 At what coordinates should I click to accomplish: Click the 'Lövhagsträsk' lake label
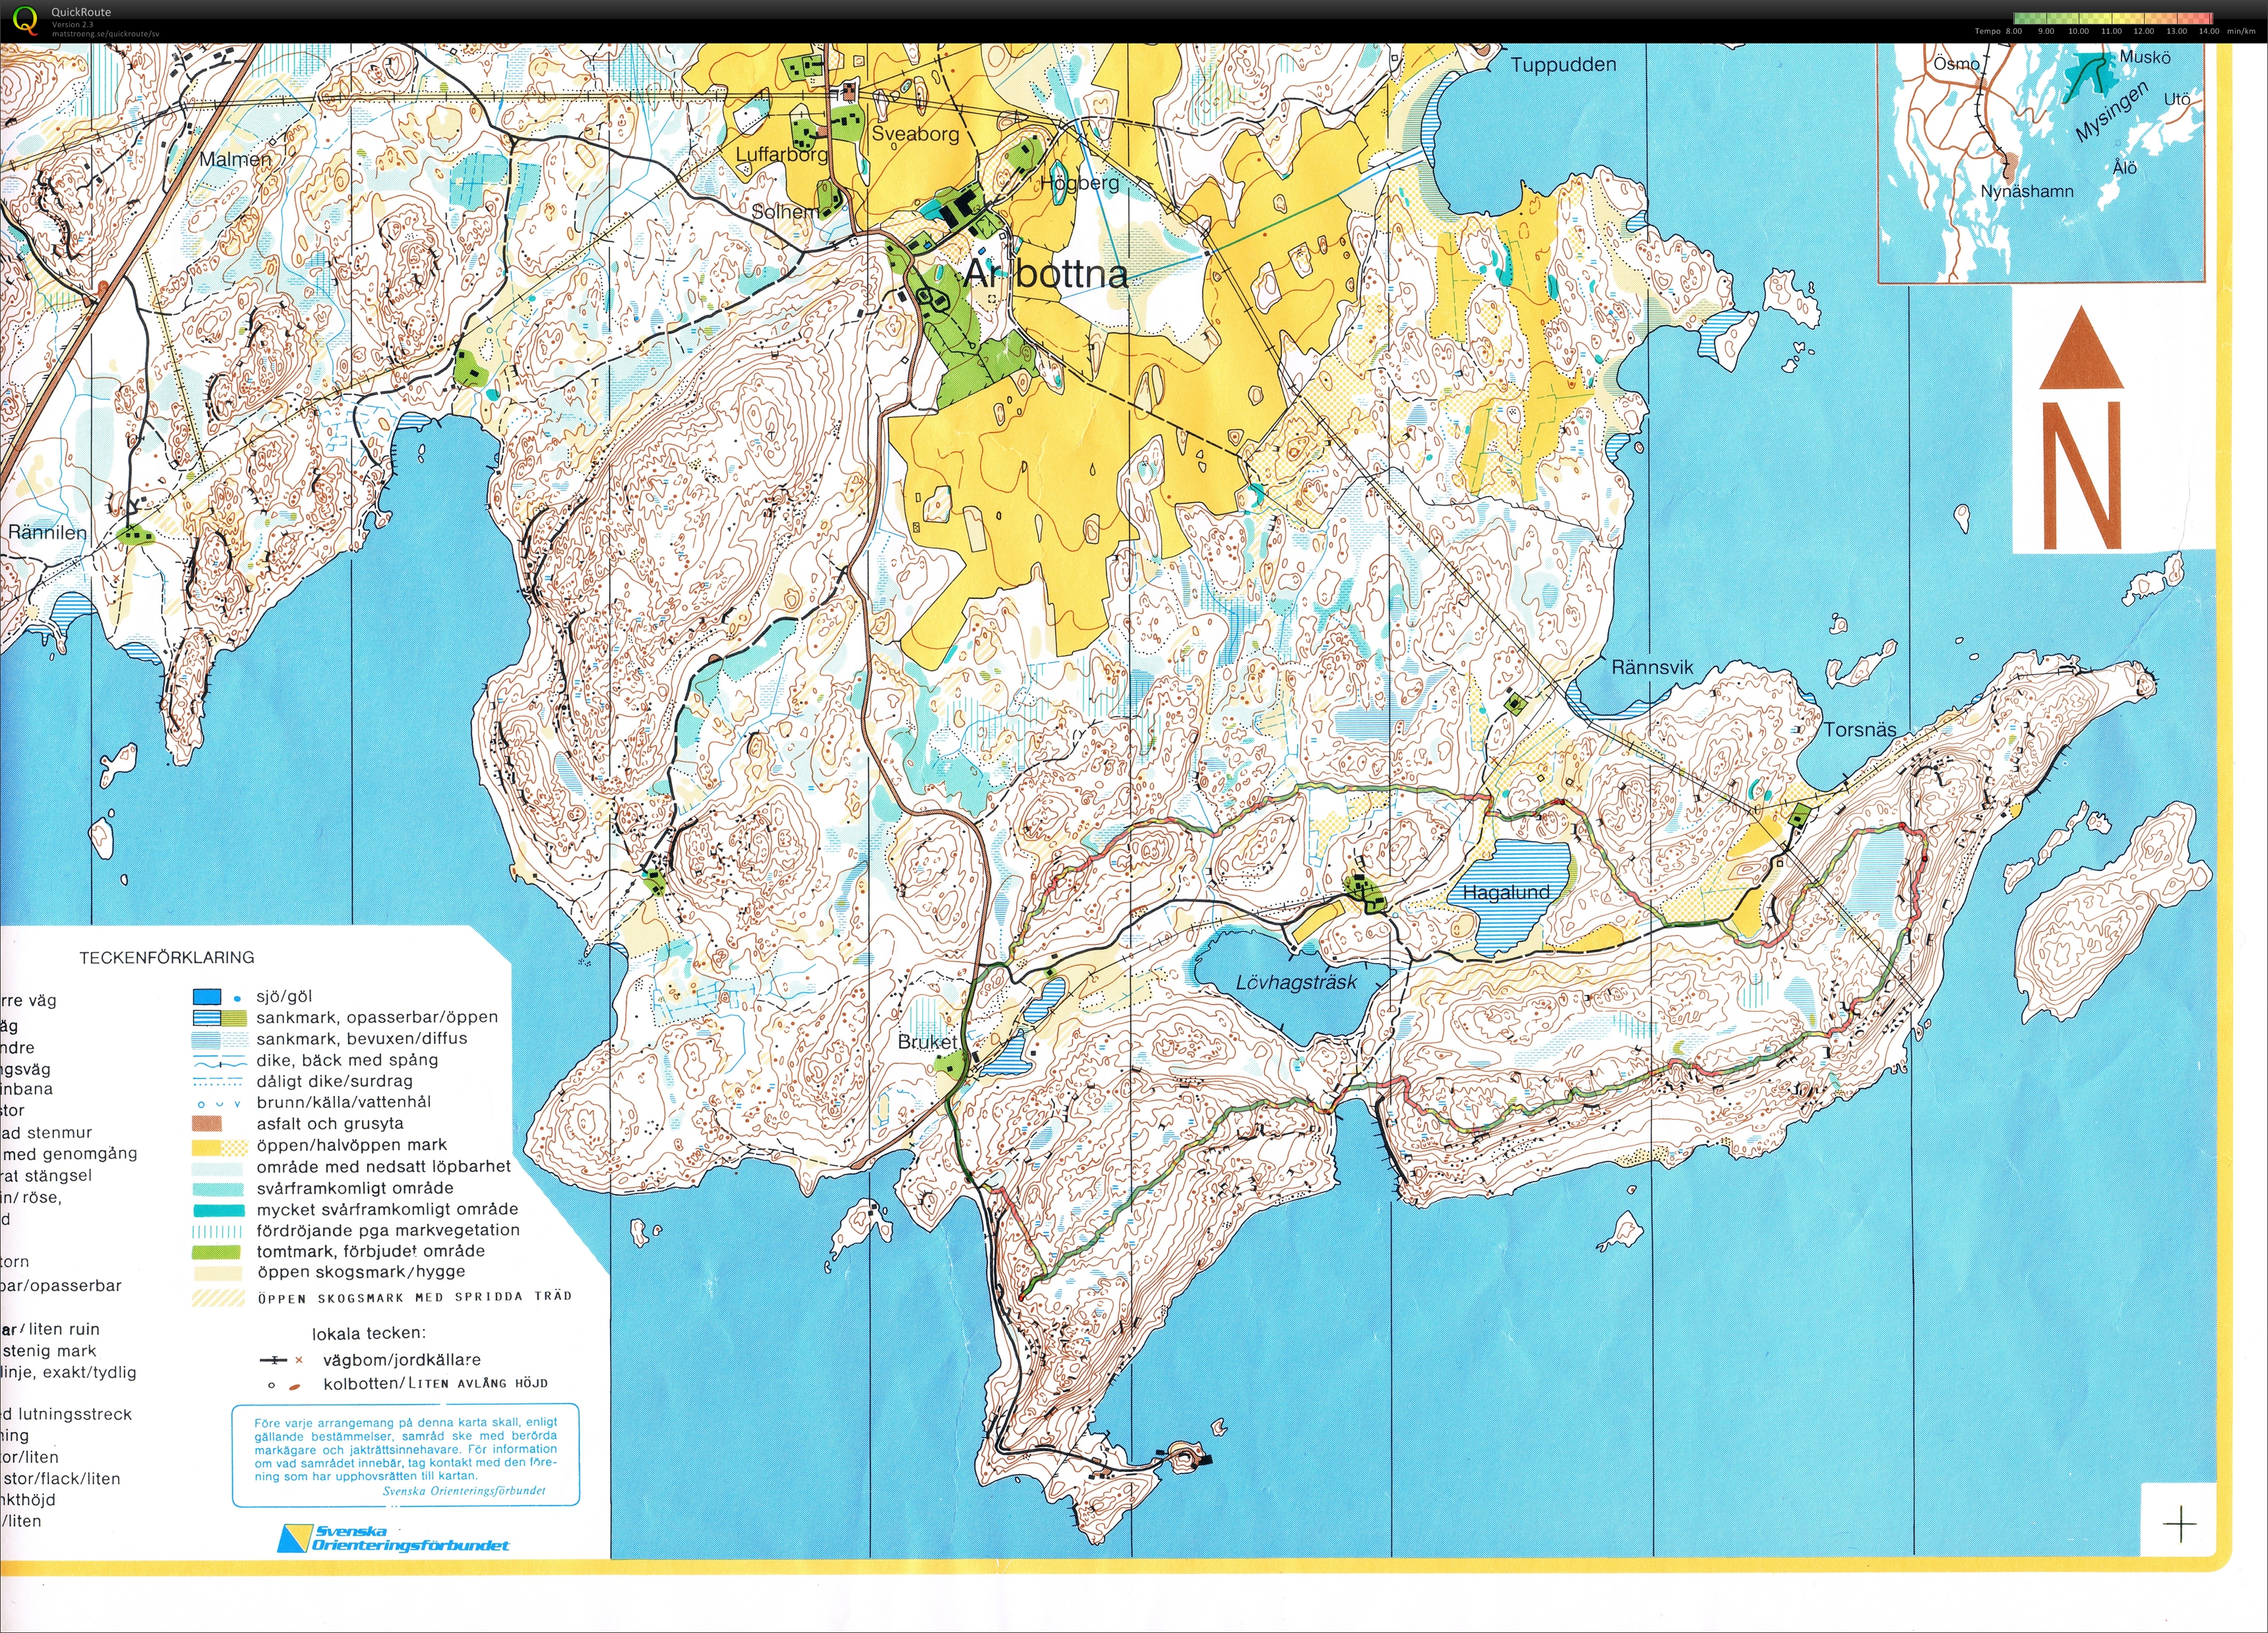[x=1296, y=983]
